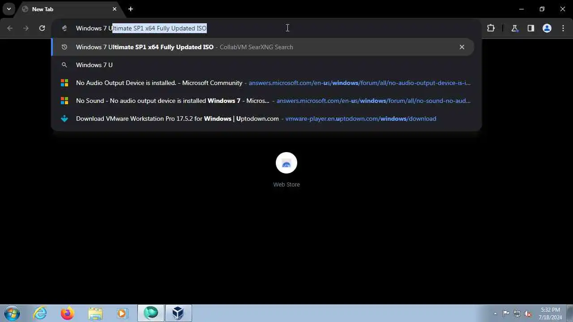Screen dimensions: 573x322
Task: Open the profile avatar icon
Action: pyautogui.click(x=547, y=28)
